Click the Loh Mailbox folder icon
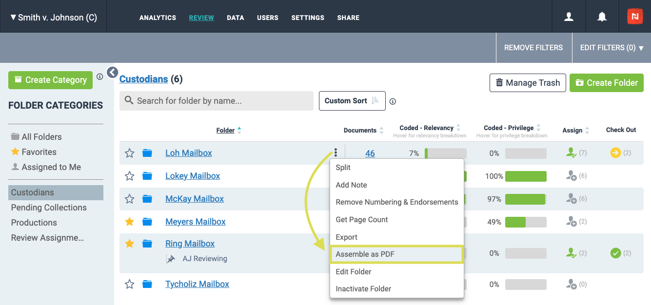The height and width of the screenshot is (305, 651). (147, 153)
